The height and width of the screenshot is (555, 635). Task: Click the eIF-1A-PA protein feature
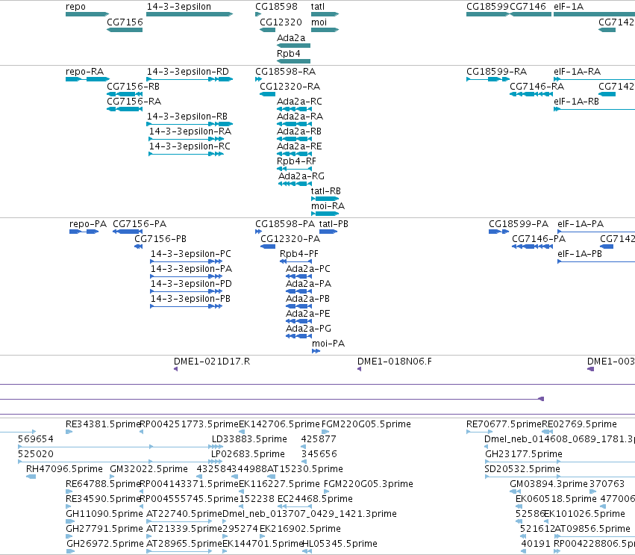pos(596,232)
